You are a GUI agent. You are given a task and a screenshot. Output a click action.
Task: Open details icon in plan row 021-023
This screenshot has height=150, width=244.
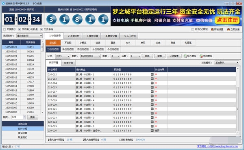coord(152,117)
